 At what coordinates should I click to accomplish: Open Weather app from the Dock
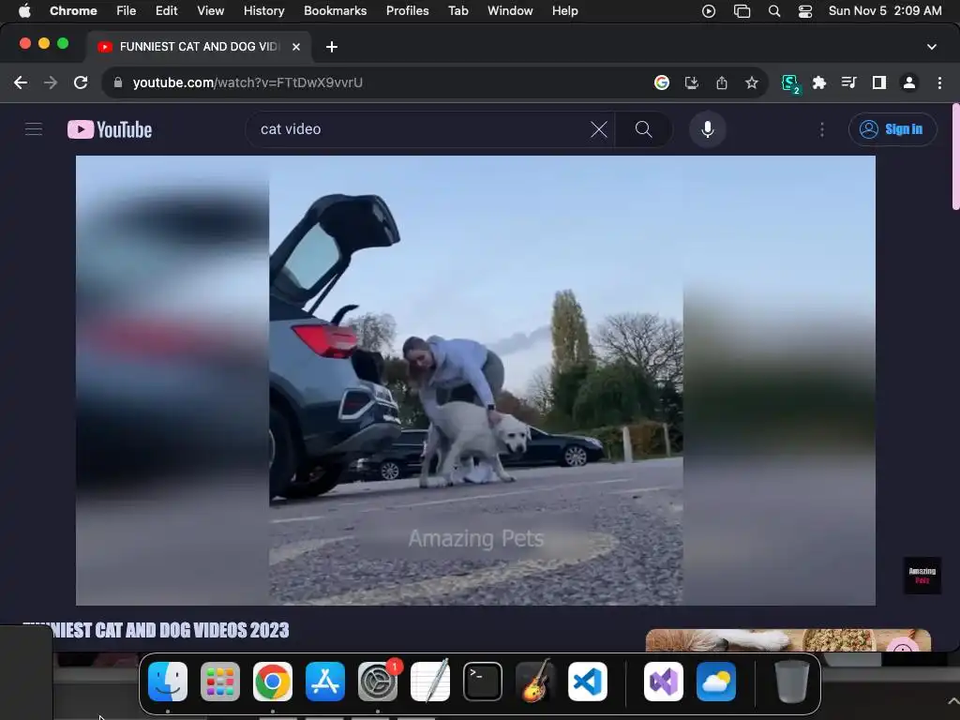point(716,682)
